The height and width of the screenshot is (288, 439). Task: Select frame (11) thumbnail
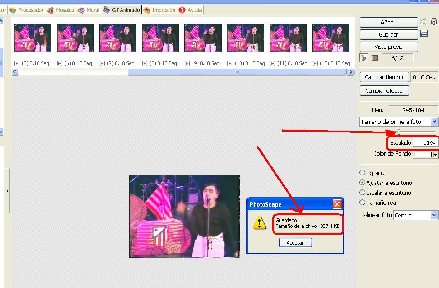[288, 38]
